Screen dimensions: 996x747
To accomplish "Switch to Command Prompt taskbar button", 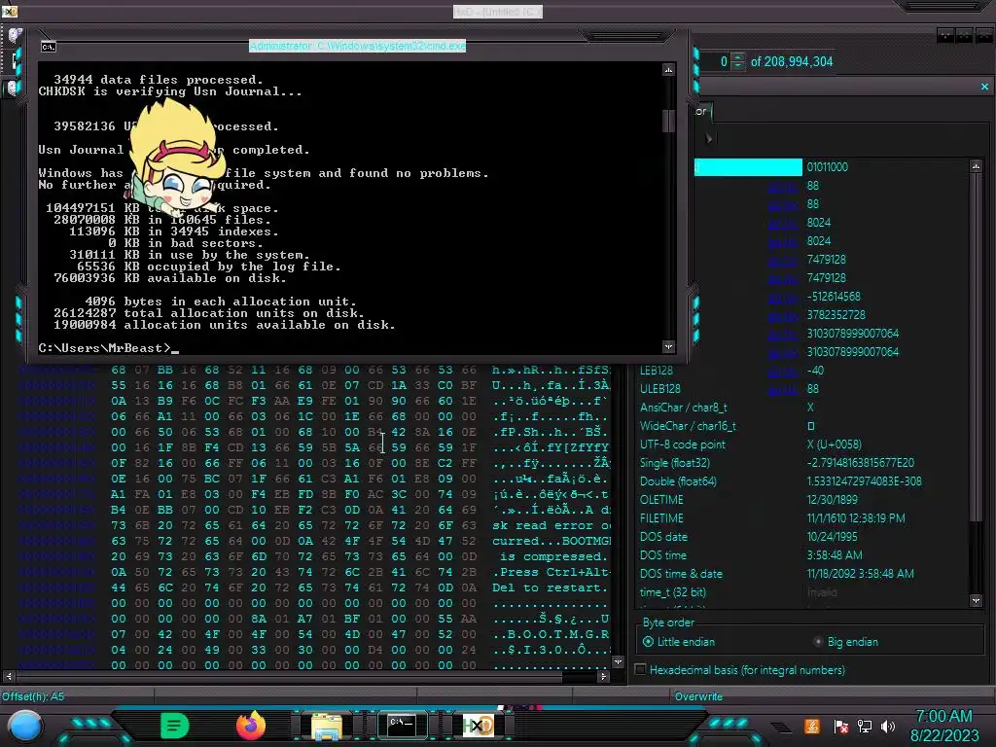I will click(402, 726).
